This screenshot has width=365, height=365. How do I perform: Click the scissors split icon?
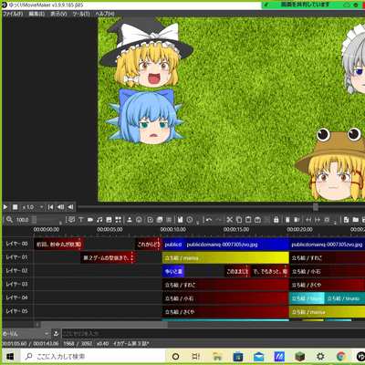[230, 219]
